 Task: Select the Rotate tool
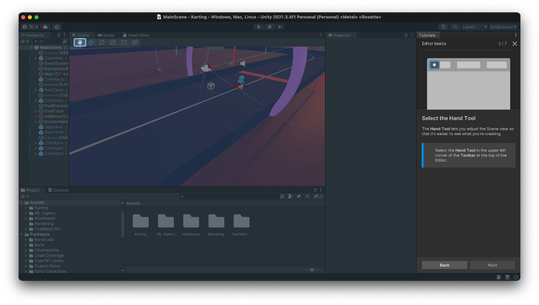pyautogui.click(x=102, y=42)
